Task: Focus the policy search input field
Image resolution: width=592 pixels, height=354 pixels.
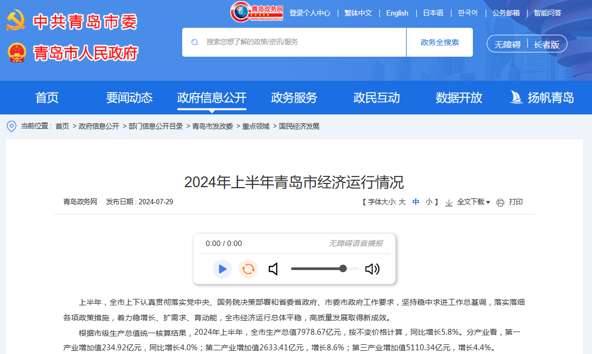Action: click(302, 42)
